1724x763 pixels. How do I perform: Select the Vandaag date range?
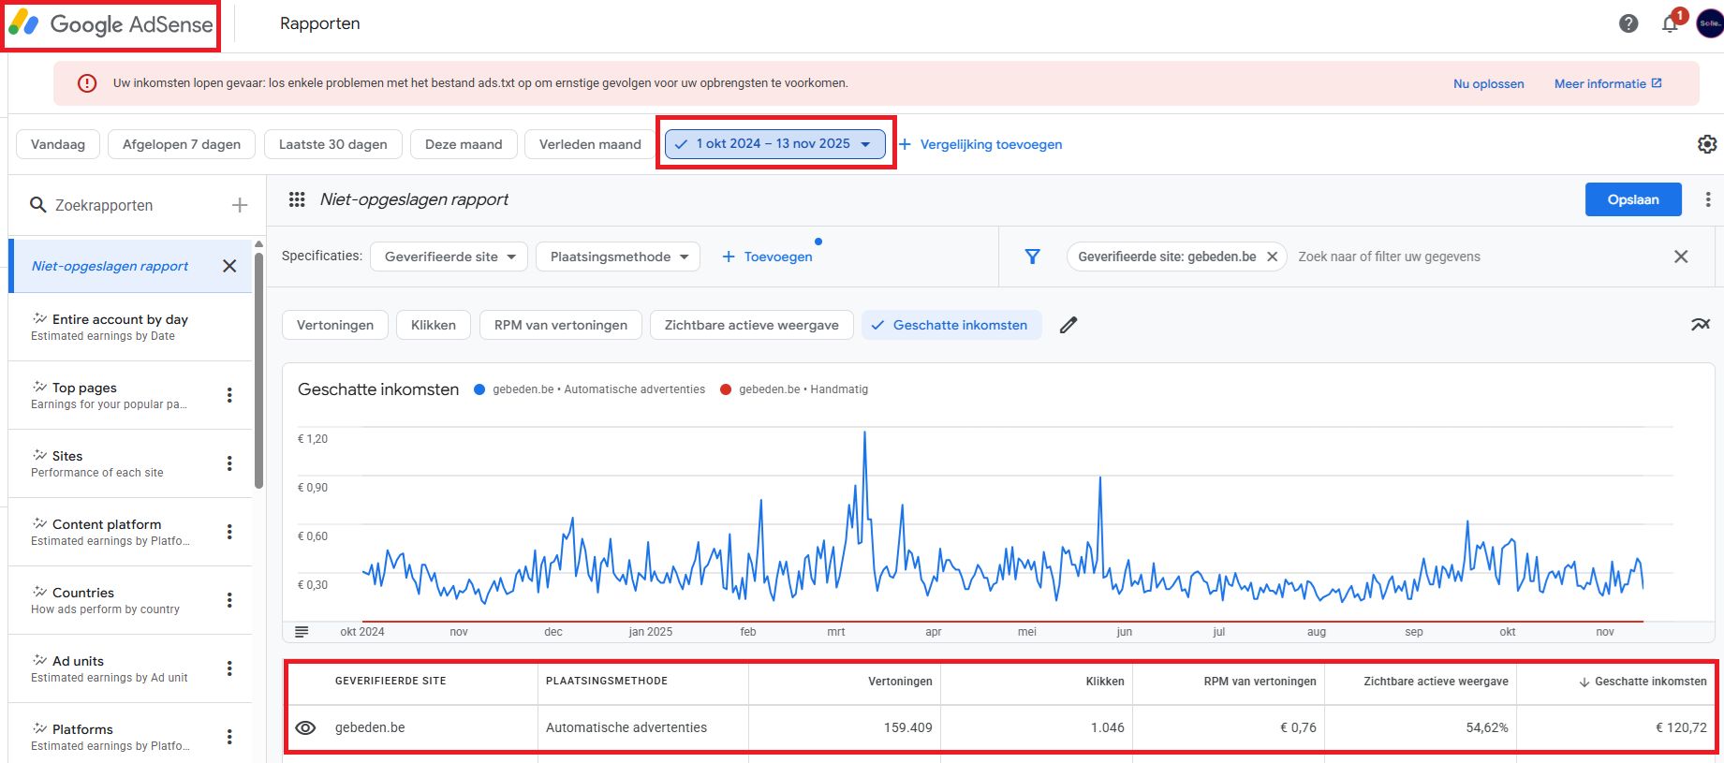(58, 144)
